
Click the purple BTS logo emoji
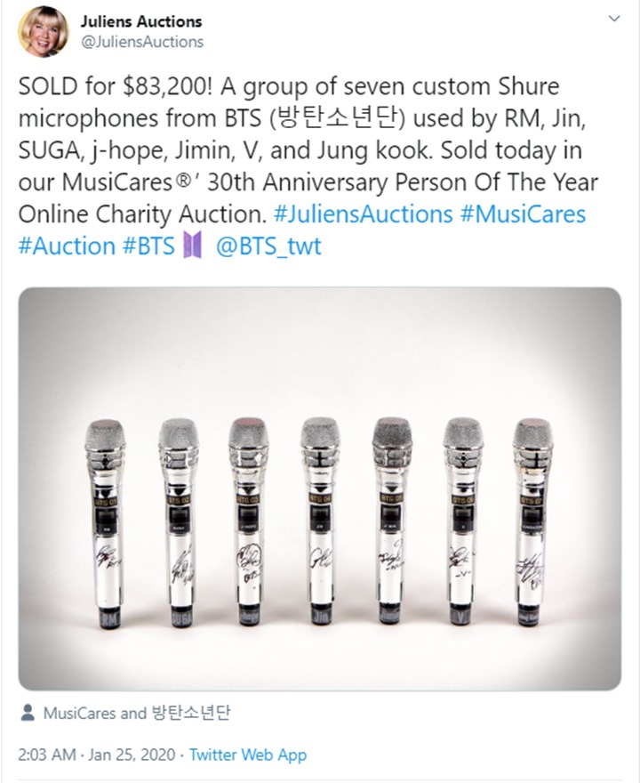tap(192, 246)
